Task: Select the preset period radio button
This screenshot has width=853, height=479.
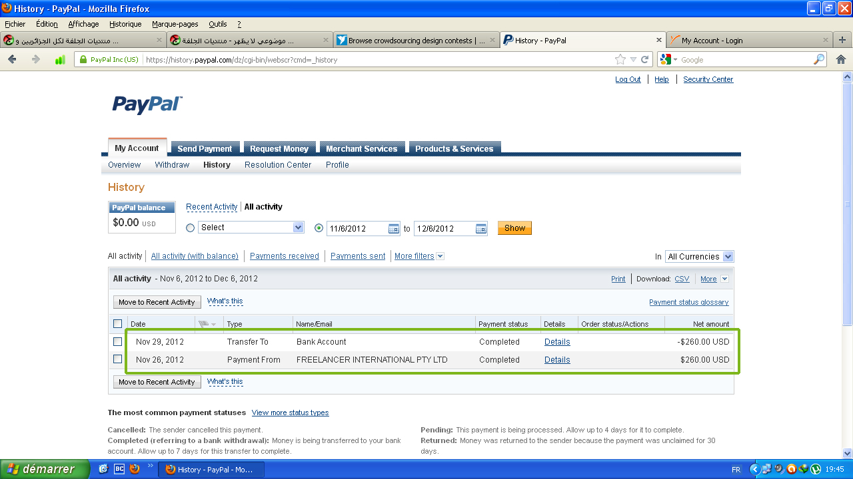Action: pos(190,228)
